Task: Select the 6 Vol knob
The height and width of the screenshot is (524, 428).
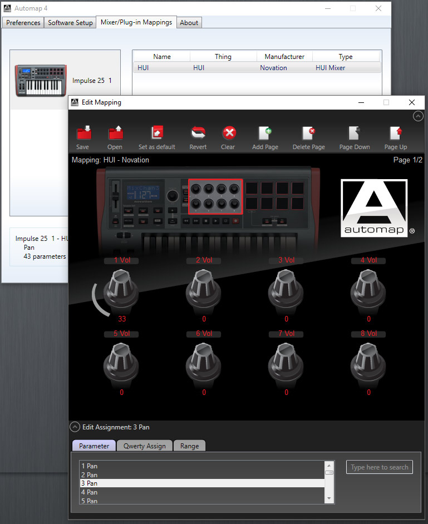Action: [x=204, y=363]
